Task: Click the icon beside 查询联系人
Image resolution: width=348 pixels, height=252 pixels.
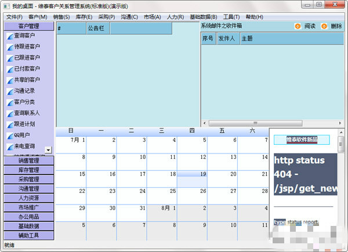Action: (10, 114)
